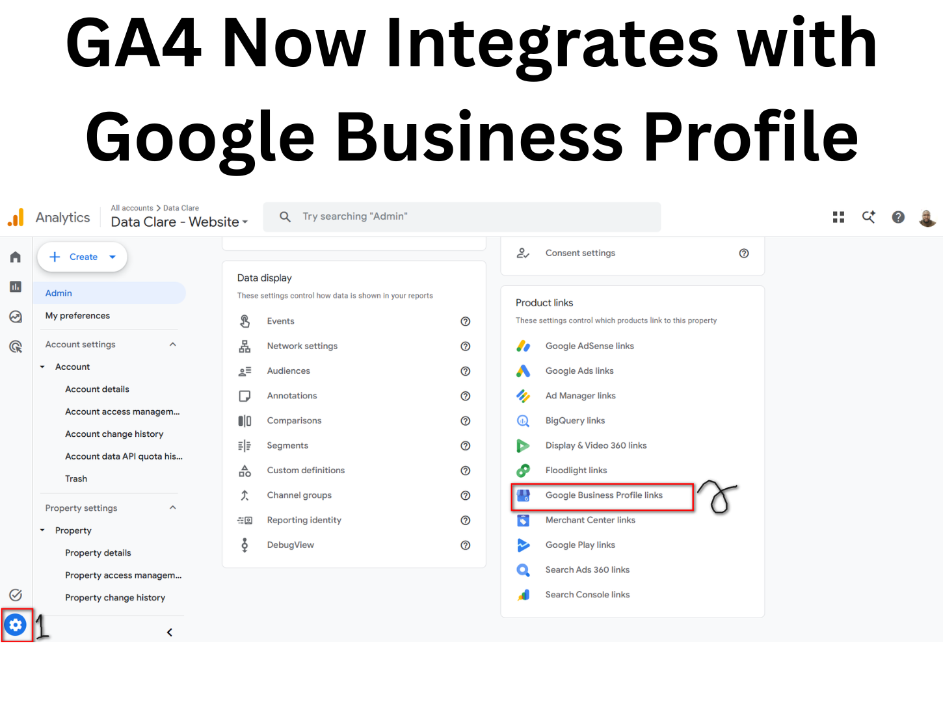The height and width of the screenshot is (702, 943).
Task: Open Network settings
Action: (302, 346)
